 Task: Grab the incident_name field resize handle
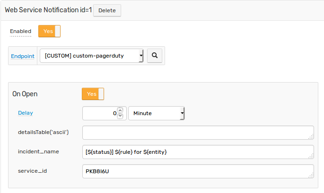pyautogui.click(x=311, y=156)
